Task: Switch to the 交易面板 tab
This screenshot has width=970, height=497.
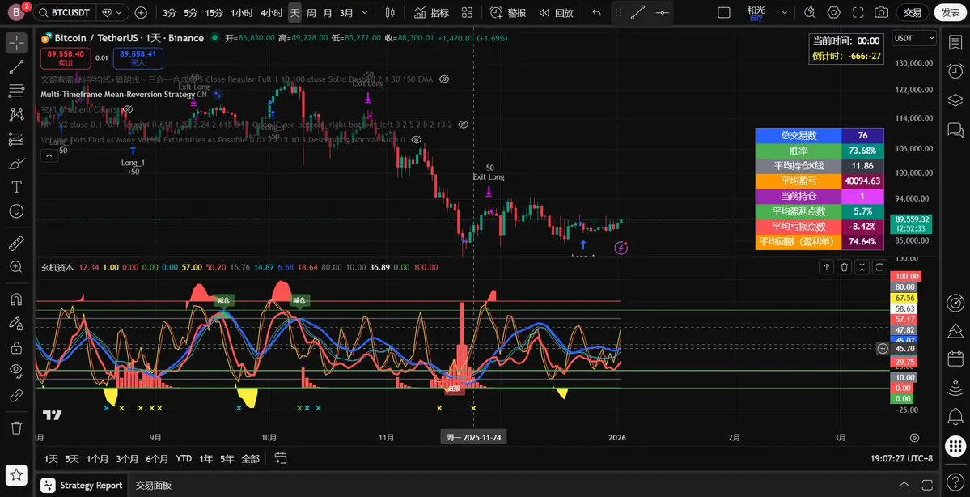Action: [154, 486]
